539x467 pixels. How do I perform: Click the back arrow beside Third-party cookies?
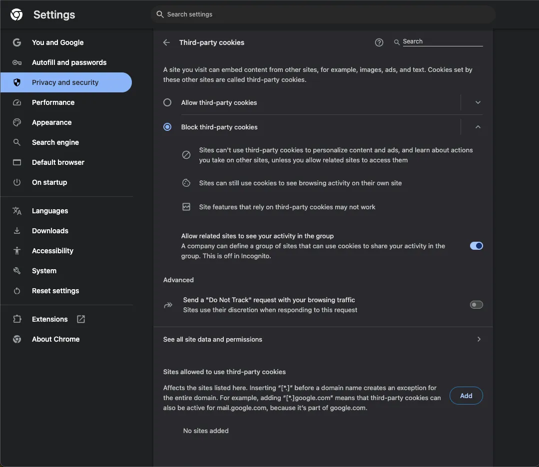pyautogui.click(x=167, y=43)
